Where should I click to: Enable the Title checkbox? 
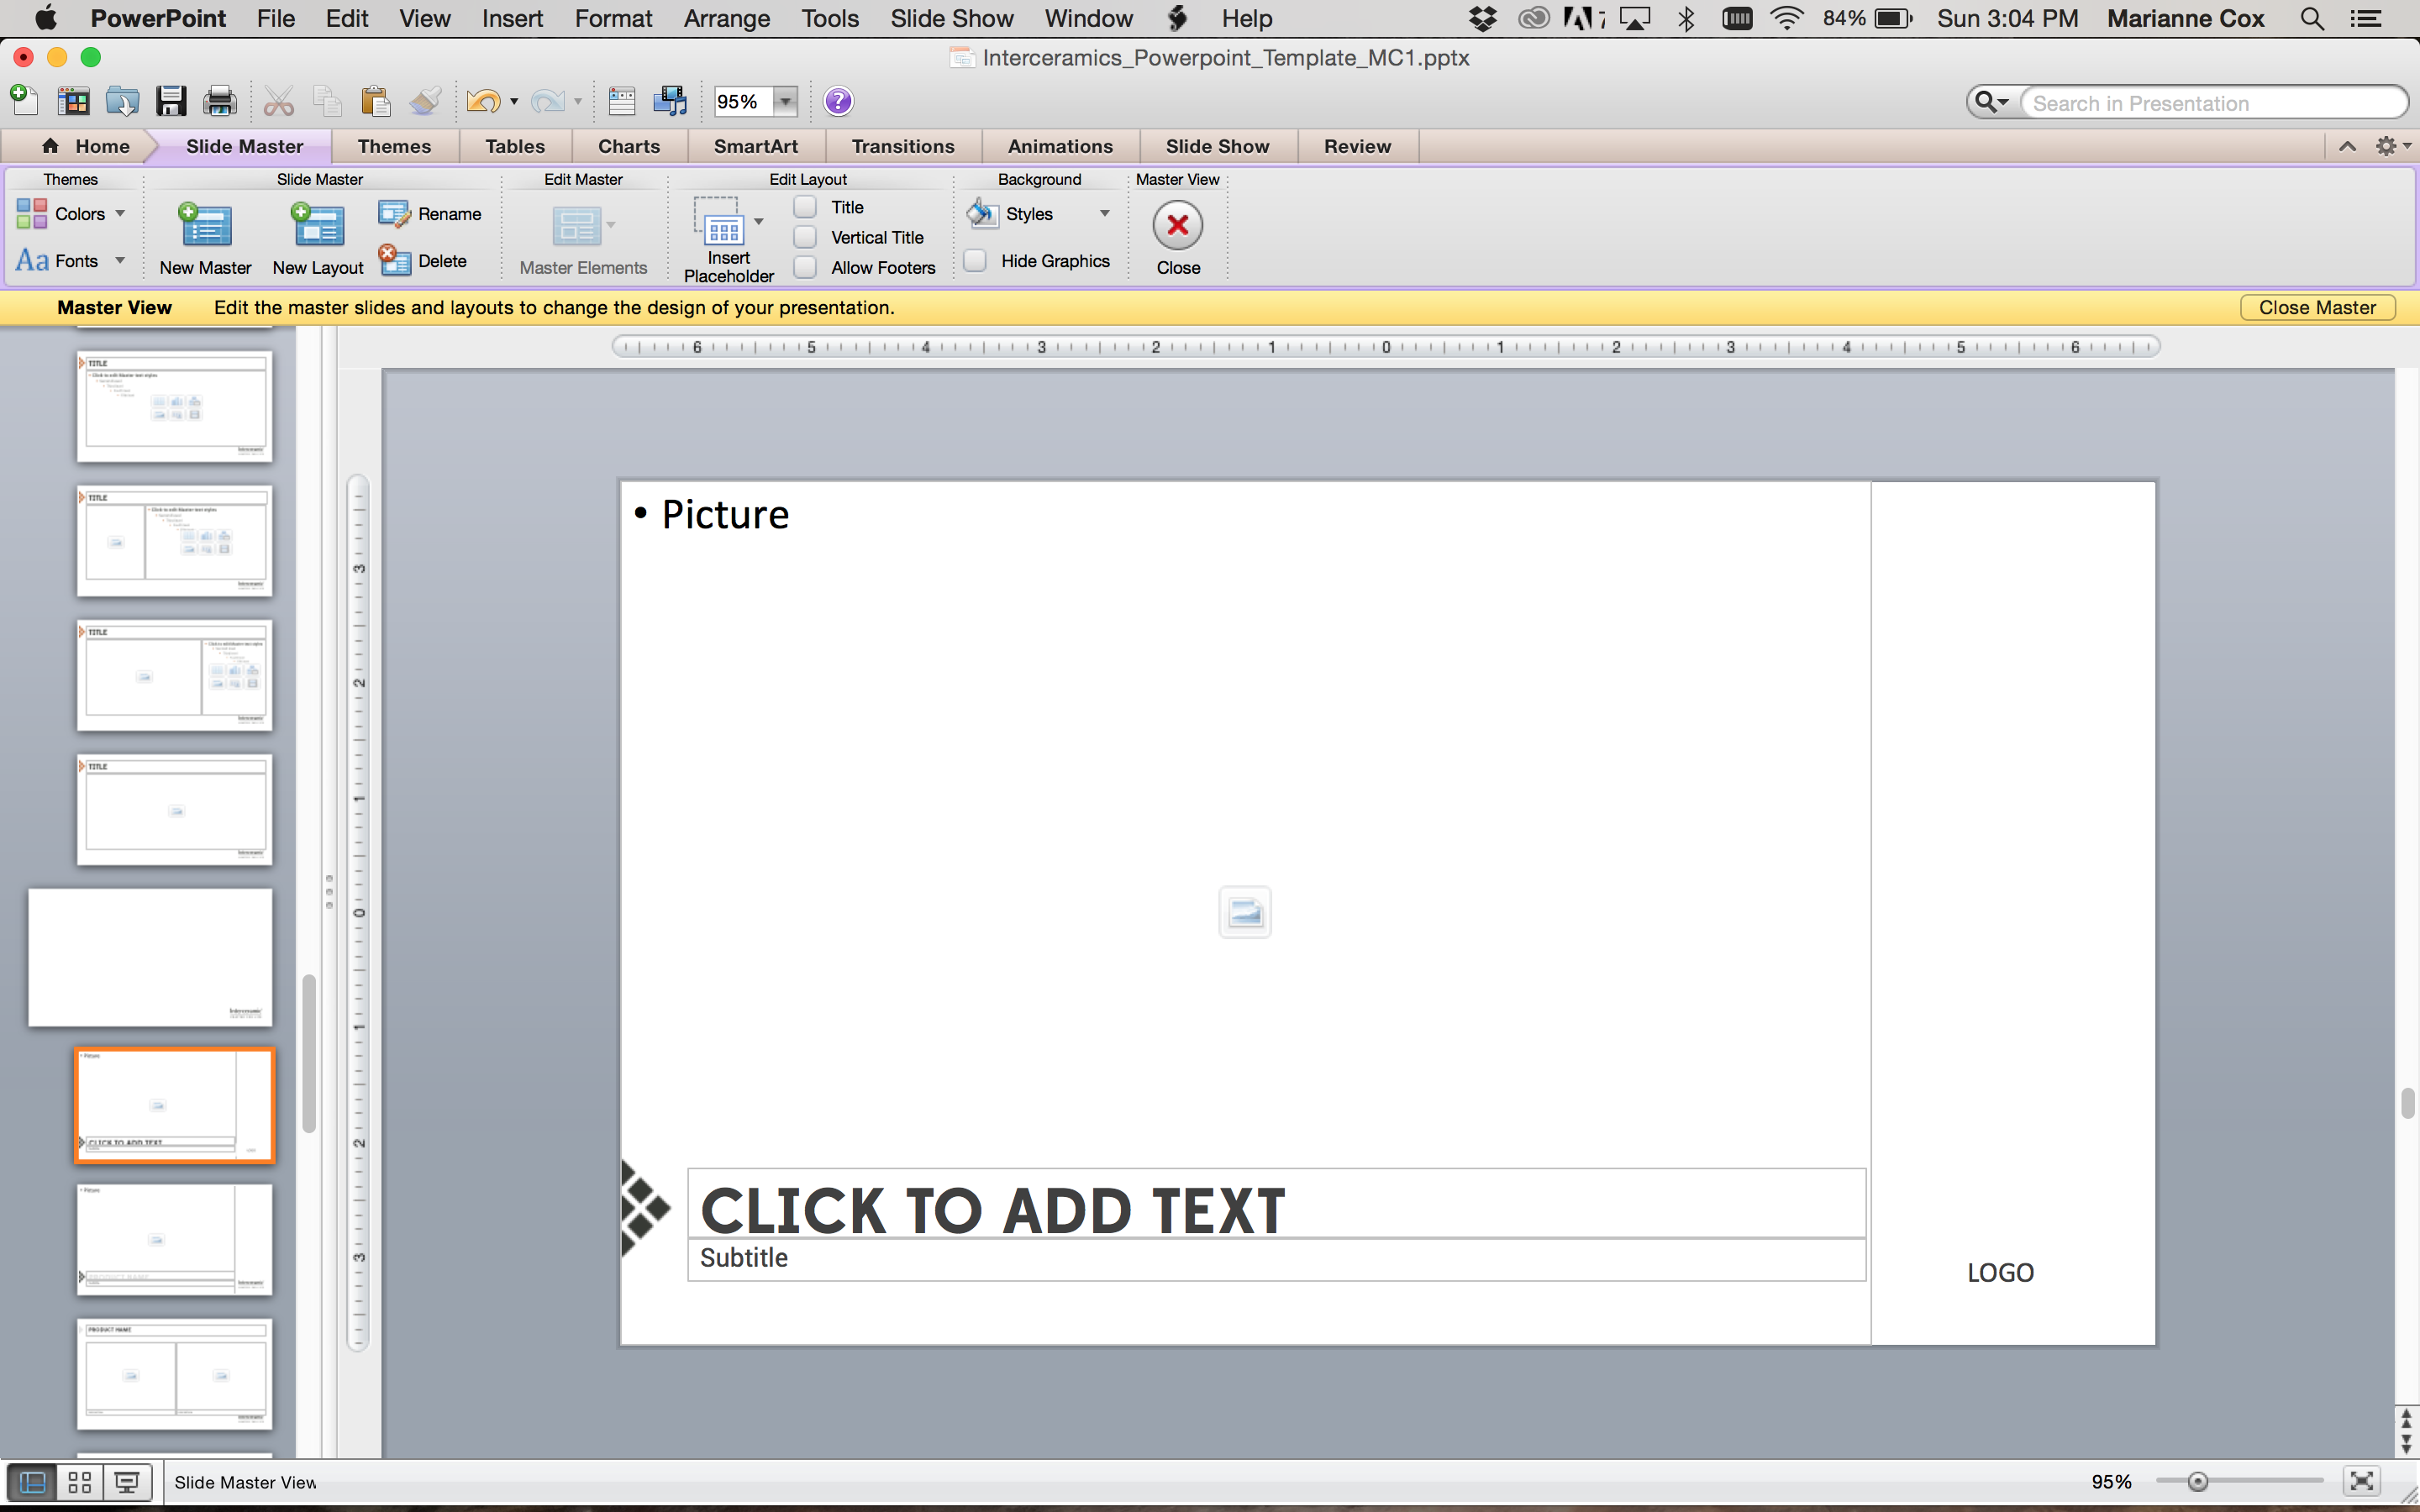805,207
